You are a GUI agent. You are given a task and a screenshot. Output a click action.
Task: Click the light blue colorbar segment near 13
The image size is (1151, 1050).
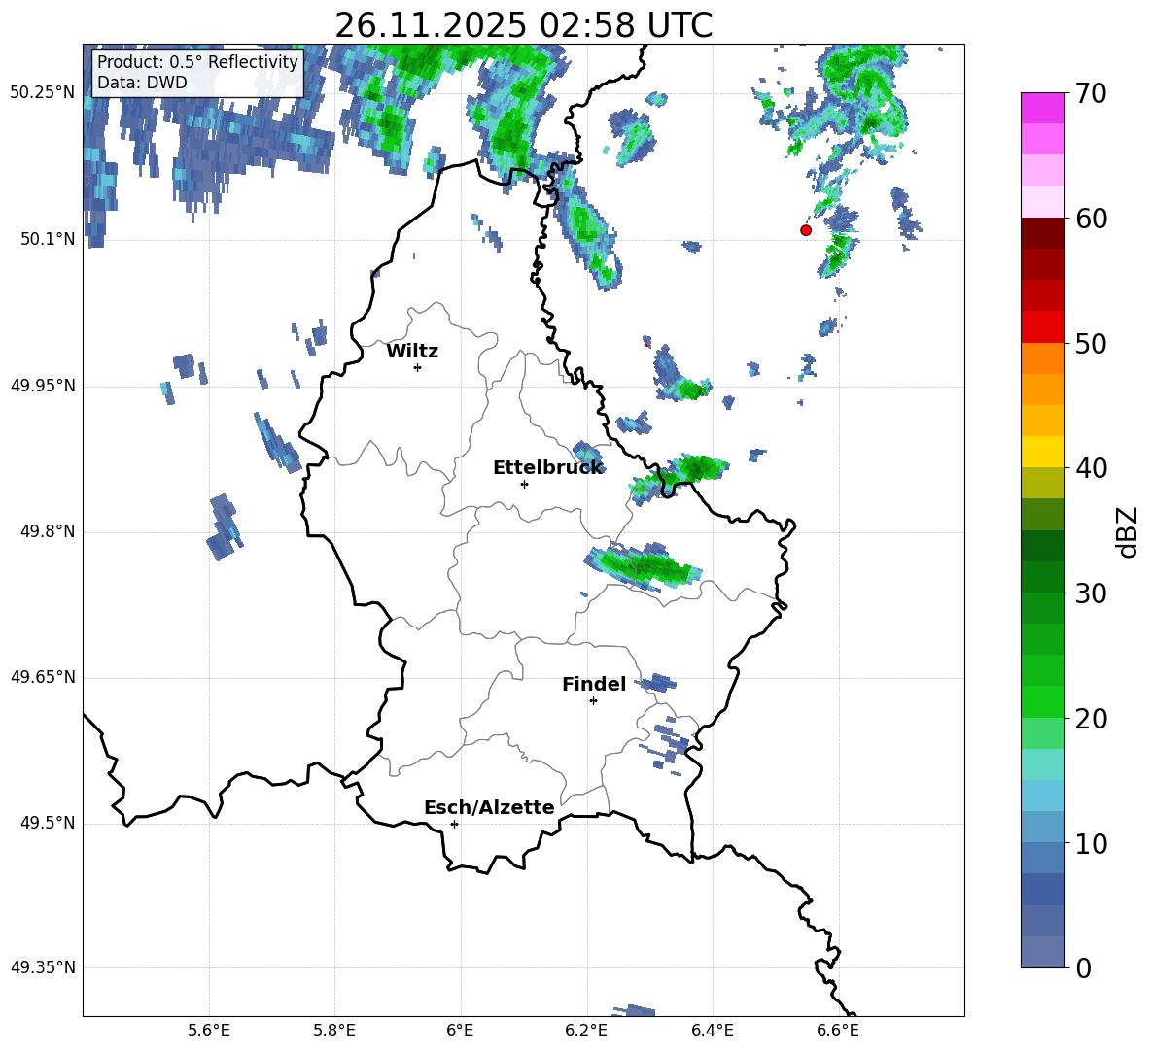tap(1042, 796)
